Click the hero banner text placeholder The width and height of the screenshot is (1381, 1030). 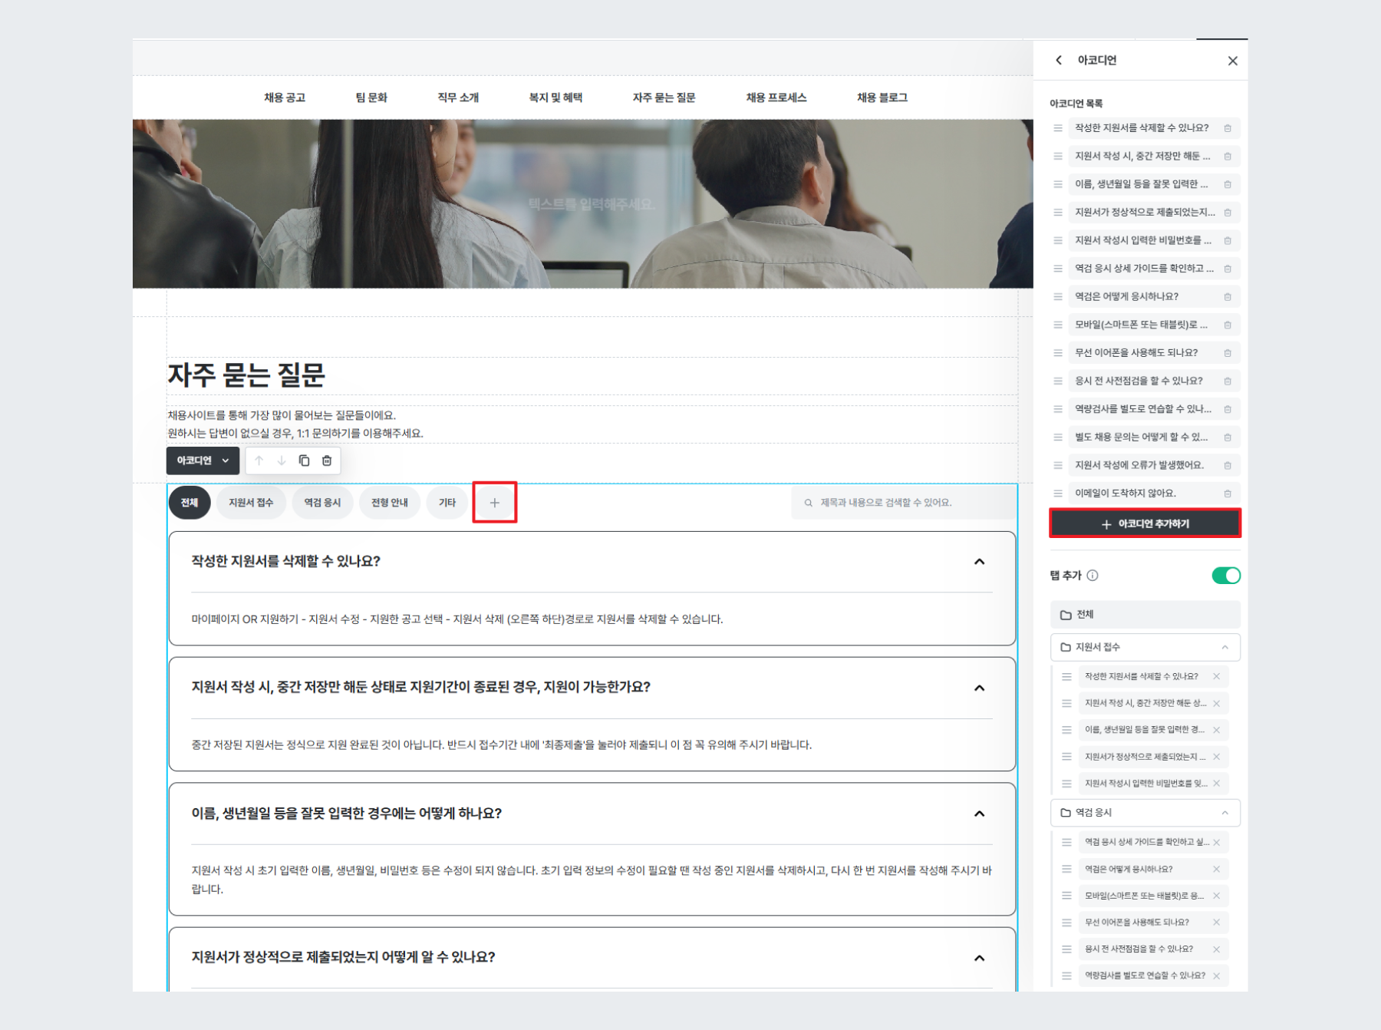coord(592,204)
